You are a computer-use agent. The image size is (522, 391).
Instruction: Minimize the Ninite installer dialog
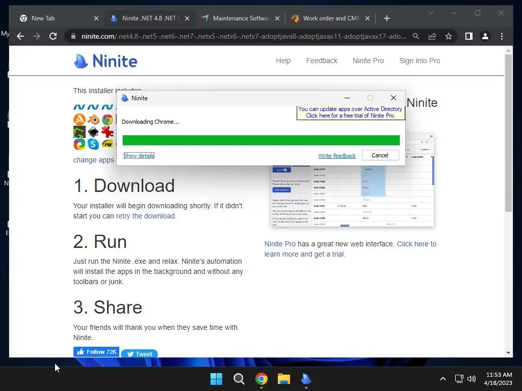click(347, 98)
